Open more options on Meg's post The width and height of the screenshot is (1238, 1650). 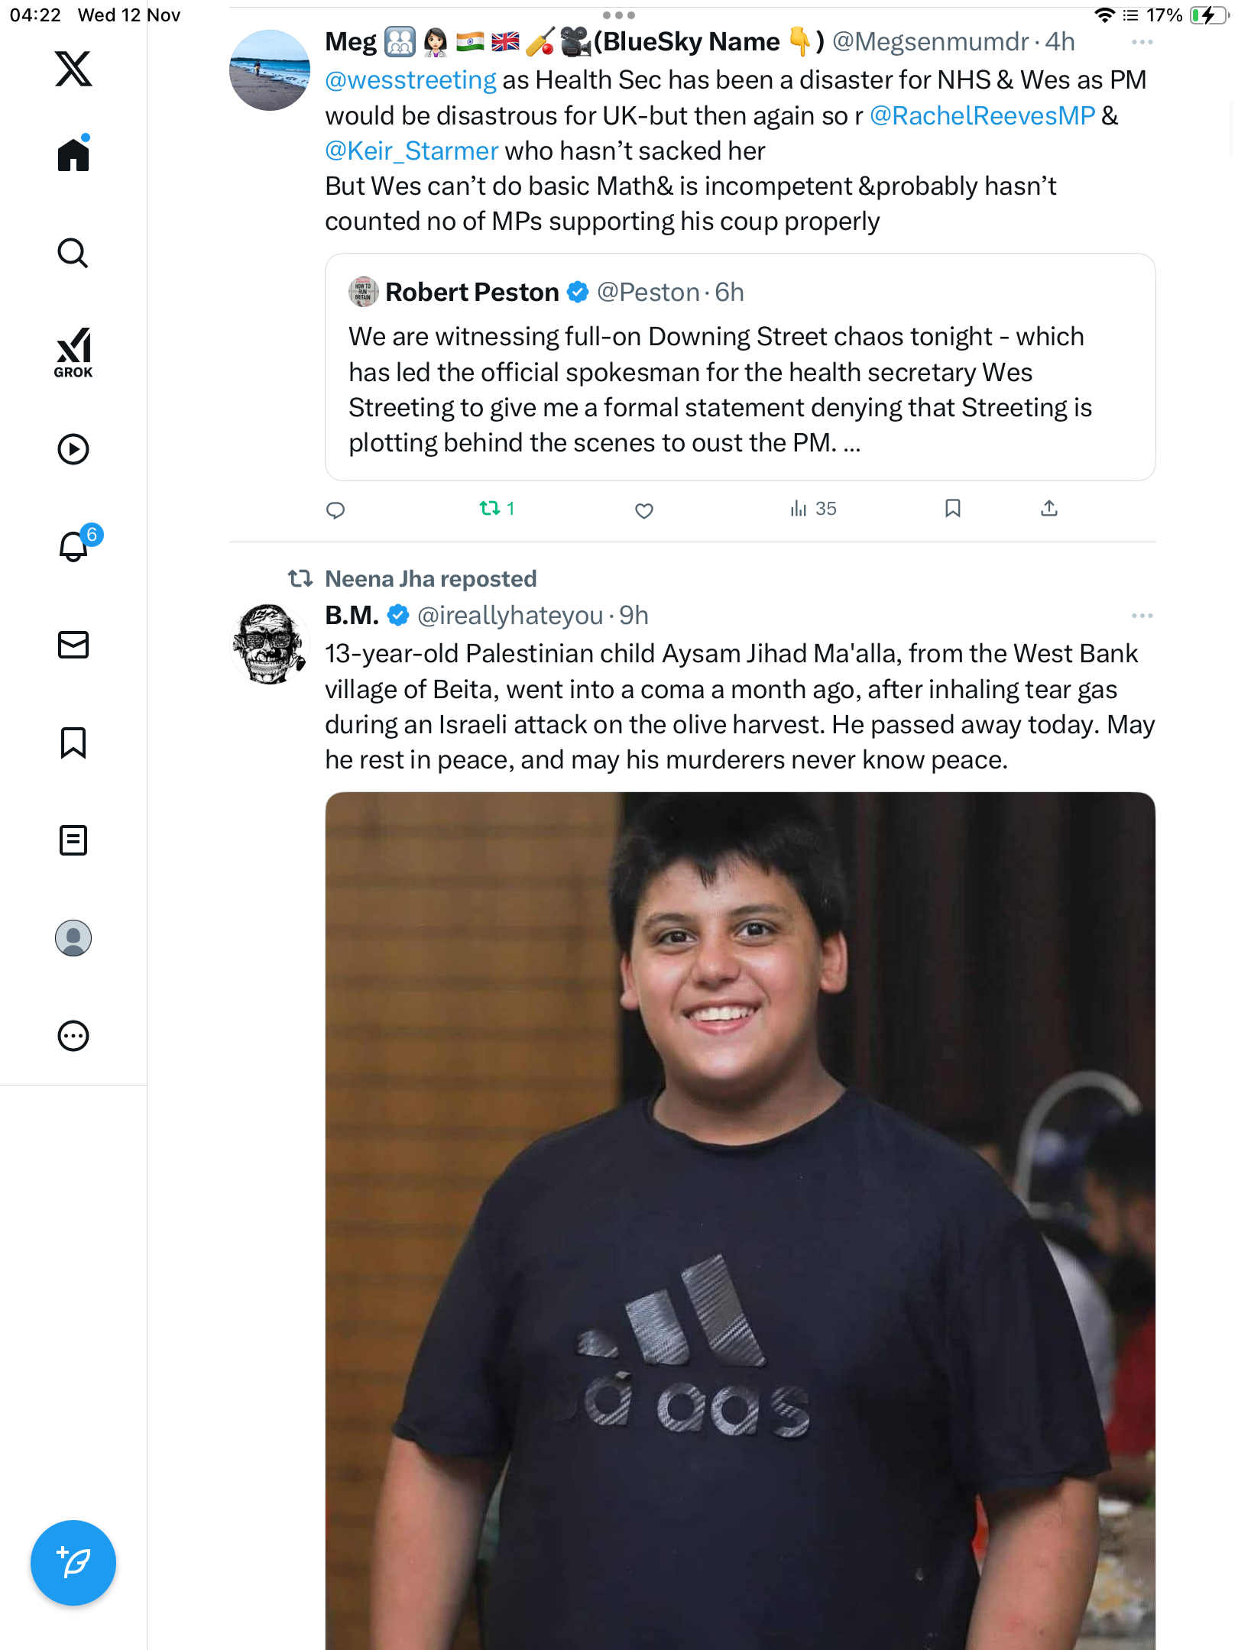(x=1142, y=42)
